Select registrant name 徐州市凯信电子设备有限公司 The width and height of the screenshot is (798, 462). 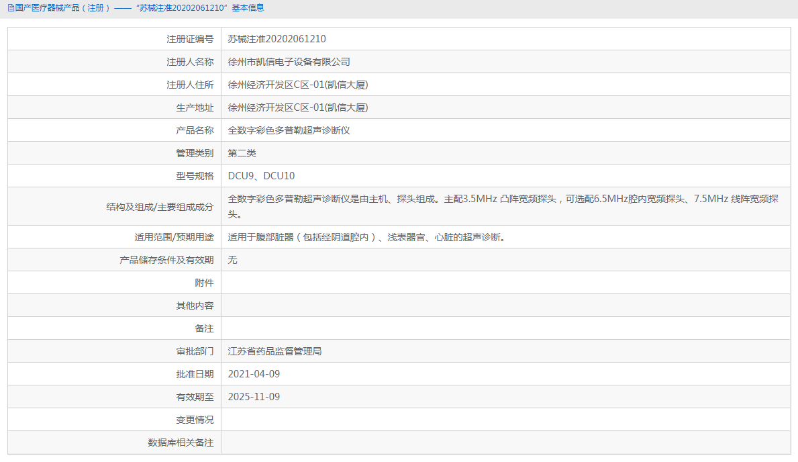click(x=289, y=62)
